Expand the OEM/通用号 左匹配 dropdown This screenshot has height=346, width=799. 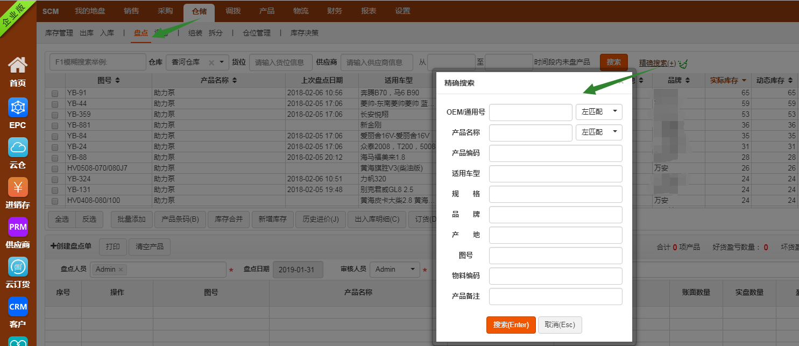(598, 112)
